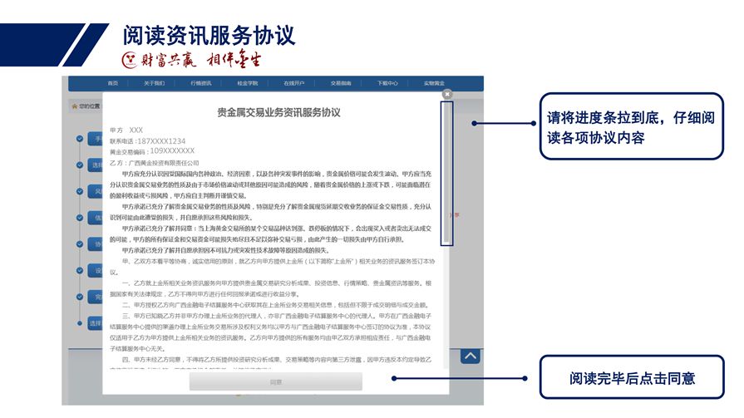Select 交易指南 in the navigation bar

click(x=341, y=83)
